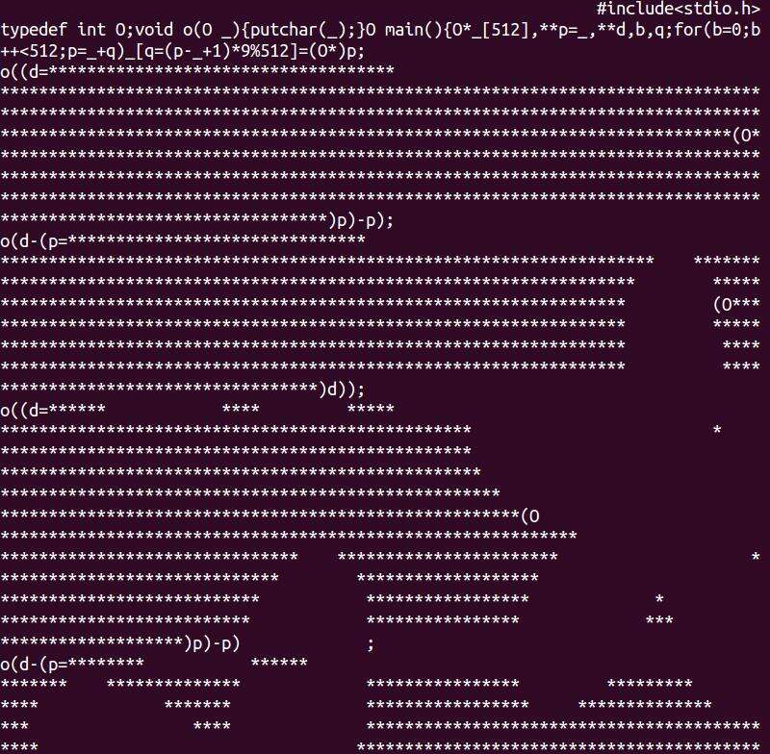770x754 pixels.
Task: Click the word typedef
Action: pyautogui.click(x=34, y=30)
